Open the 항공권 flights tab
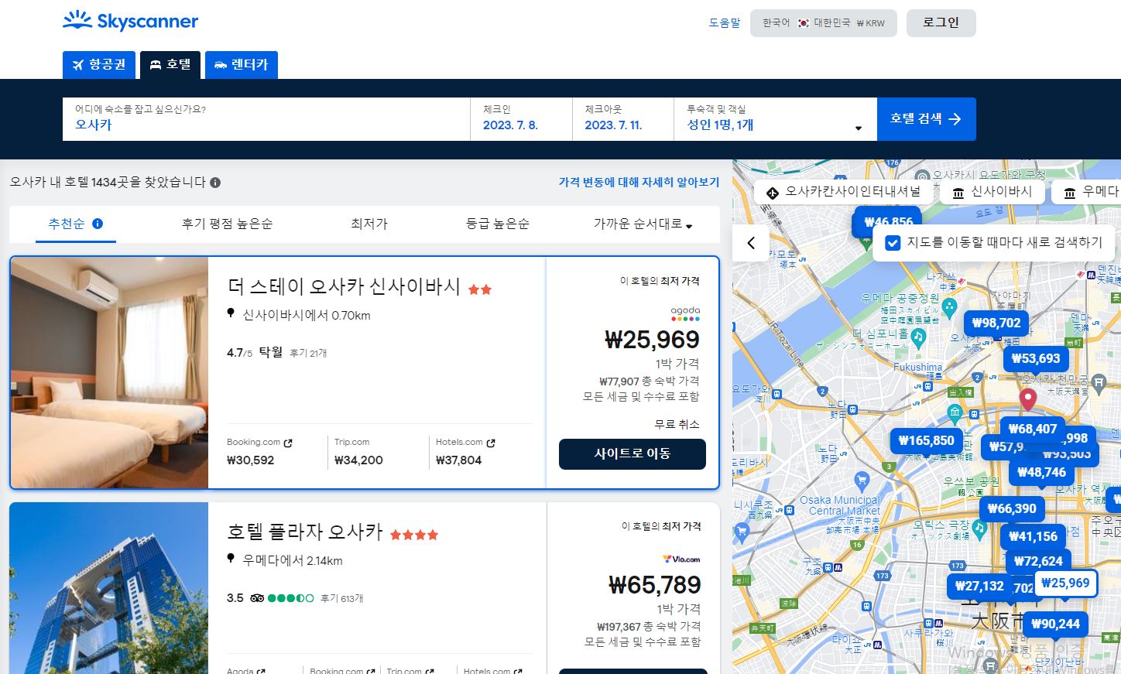 pos(99,65)
